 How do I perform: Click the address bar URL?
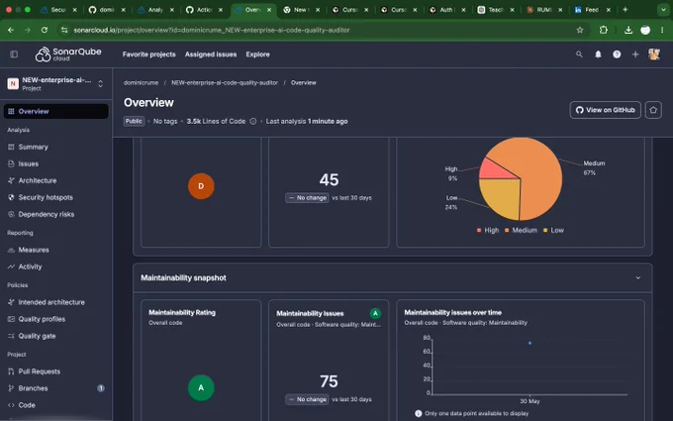[212, 30]
